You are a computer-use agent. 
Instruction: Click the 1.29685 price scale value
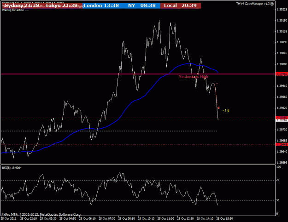[282, 141]
